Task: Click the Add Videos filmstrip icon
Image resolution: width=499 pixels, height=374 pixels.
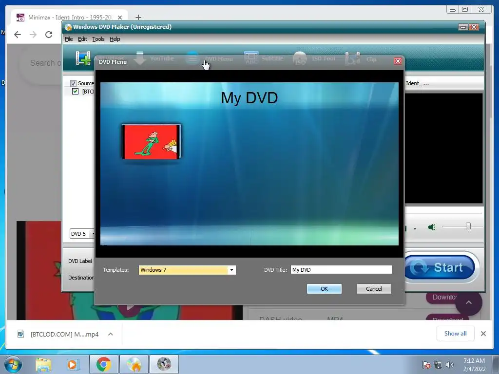Action: click(83, 58)
